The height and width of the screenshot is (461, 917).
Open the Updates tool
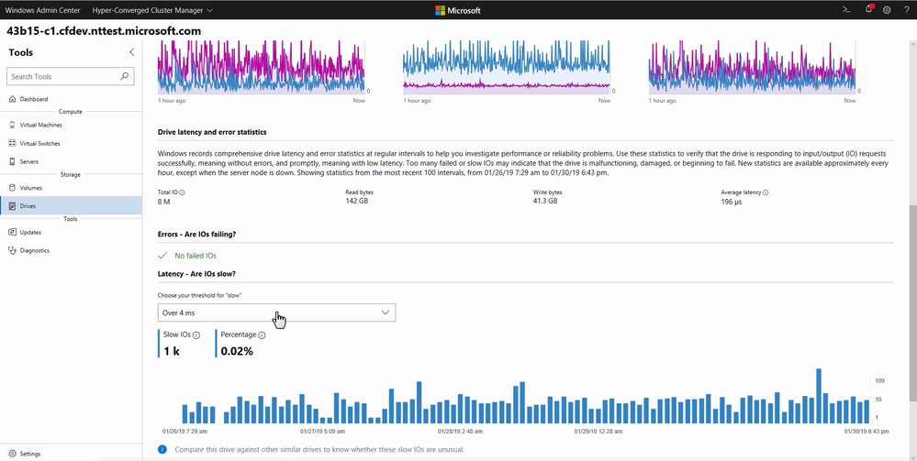tap(71, 232)
